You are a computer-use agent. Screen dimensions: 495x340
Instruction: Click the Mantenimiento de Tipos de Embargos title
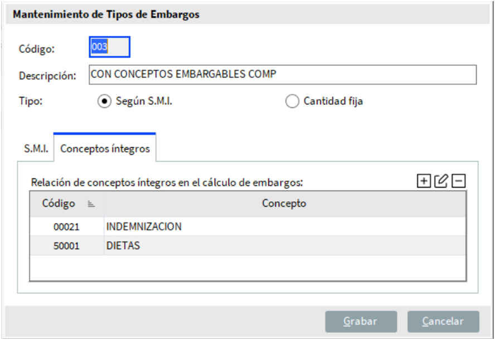coord(106,15)
